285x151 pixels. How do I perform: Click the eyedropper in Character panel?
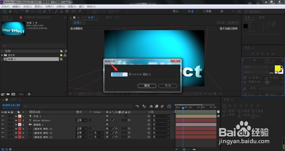(271, 67)
